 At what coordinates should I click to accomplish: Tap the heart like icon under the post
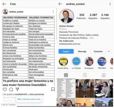5,89
